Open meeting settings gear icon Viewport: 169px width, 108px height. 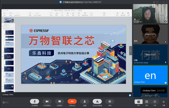[x=164, y=102]
